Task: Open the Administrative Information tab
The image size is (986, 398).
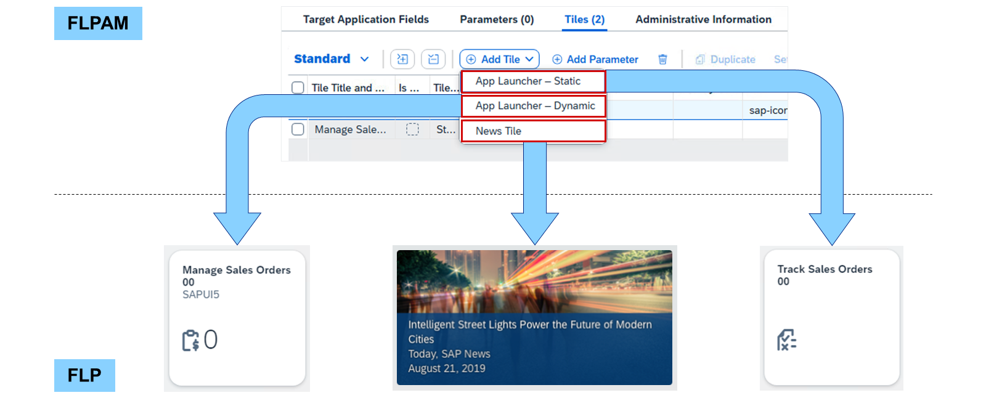Action: click(x=703, y=20)
